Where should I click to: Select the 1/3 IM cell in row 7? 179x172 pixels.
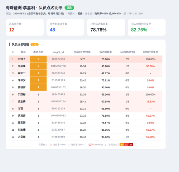pyautogui.click(x=127, y=102)
